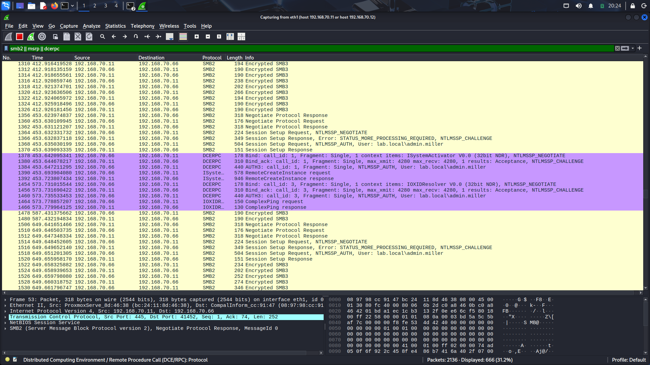The width and height of the screenshot is (650, 365).
Task: Clear the smb2 display filter with the X
Action: coord(617,48)
